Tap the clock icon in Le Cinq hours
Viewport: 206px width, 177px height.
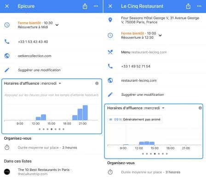point(110,35)
